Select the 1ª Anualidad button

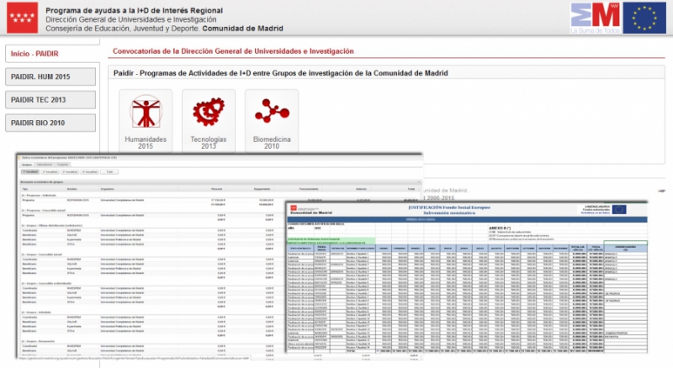tap(30, 172)
